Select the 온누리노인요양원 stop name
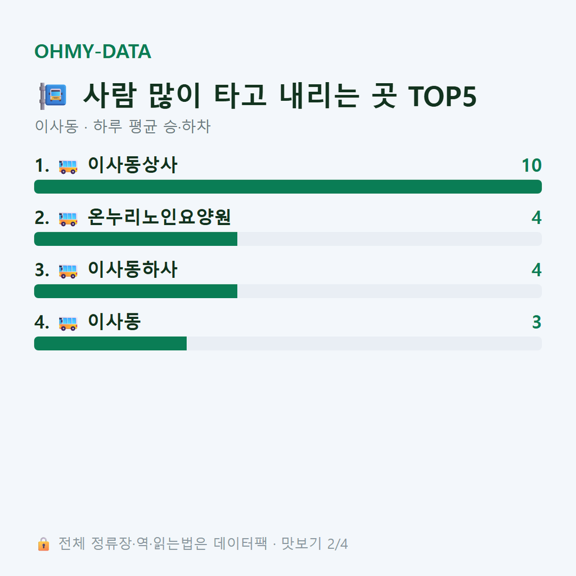 159,217
